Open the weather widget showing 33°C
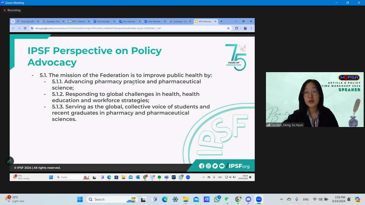The image size is (365, 205). tap(15, 199)
